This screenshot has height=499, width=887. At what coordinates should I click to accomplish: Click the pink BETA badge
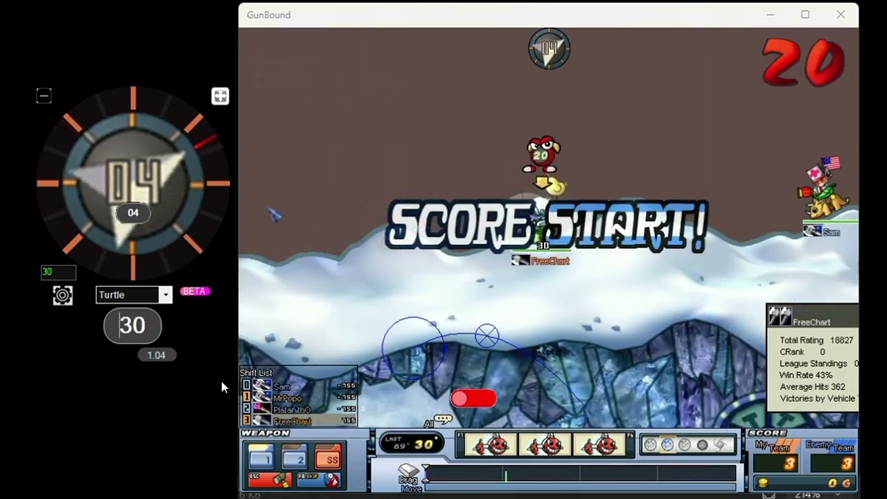coord(195,291)
